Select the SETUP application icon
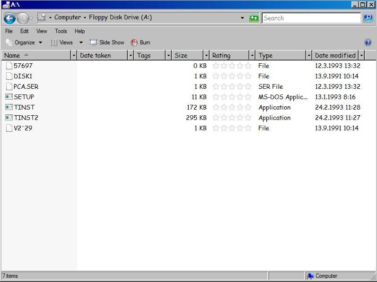377x282 pixels. tap(9, 97)
